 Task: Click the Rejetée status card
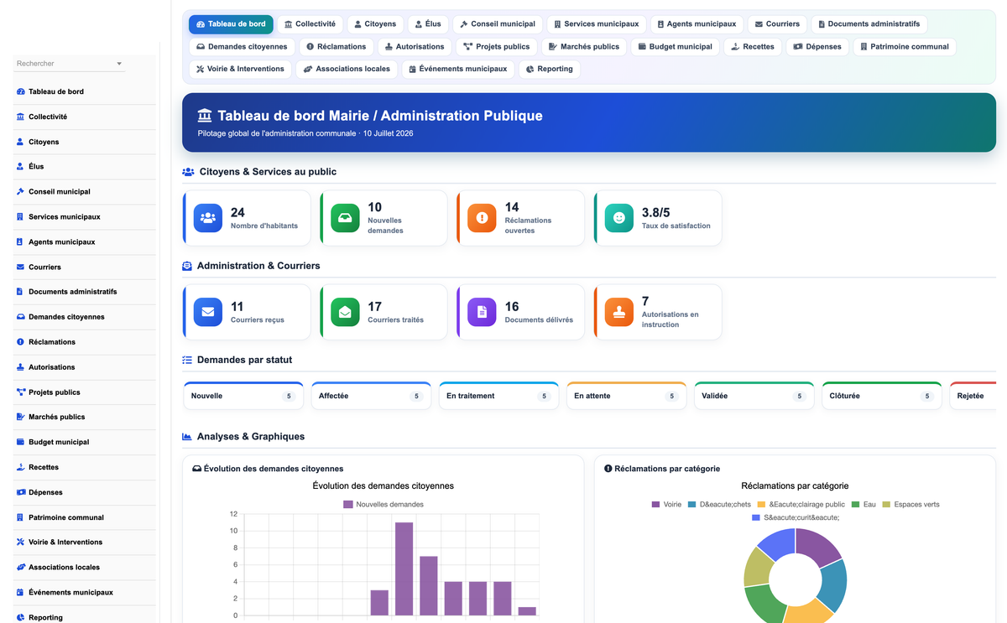click(x=973, y=396)
